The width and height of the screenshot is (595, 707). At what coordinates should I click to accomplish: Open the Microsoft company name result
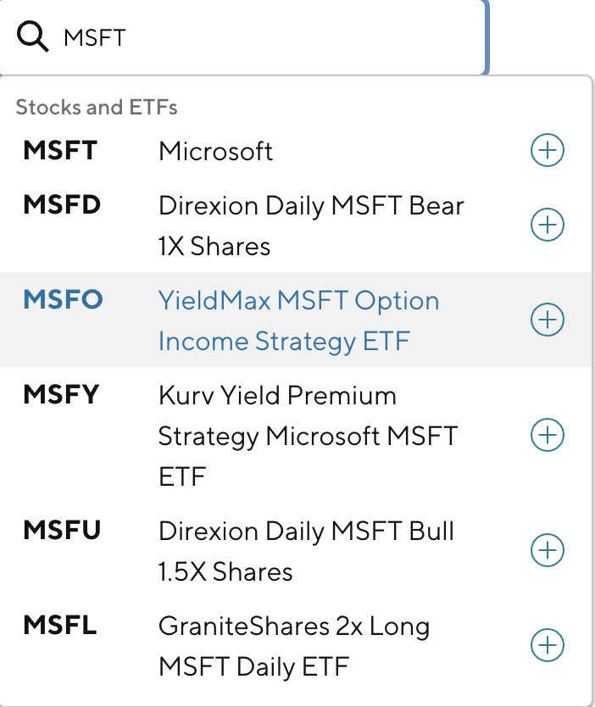pos(216,152)
